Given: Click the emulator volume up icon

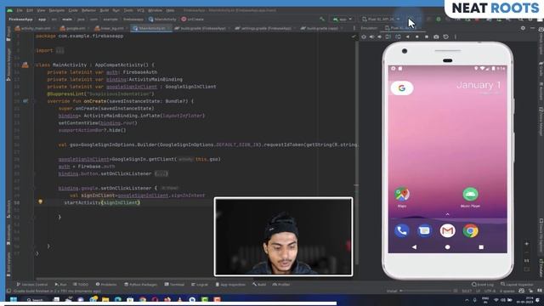Looking at the screenshot, I should (x=371, y=37).
